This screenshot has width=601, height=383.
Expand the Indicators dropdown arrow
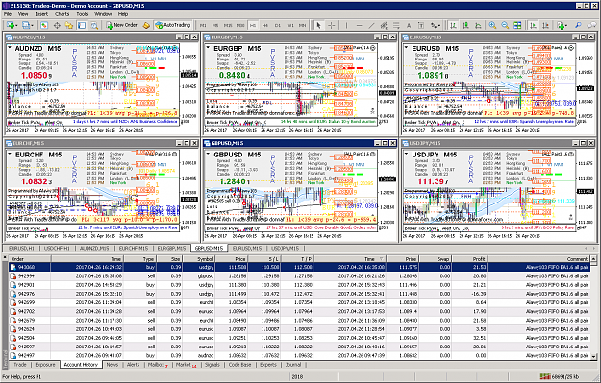click(567, 26)
